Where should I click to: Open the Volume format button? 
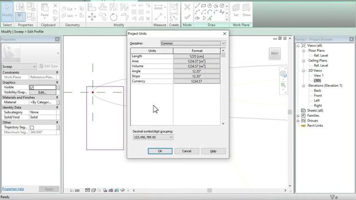click(x=196, y=66)
